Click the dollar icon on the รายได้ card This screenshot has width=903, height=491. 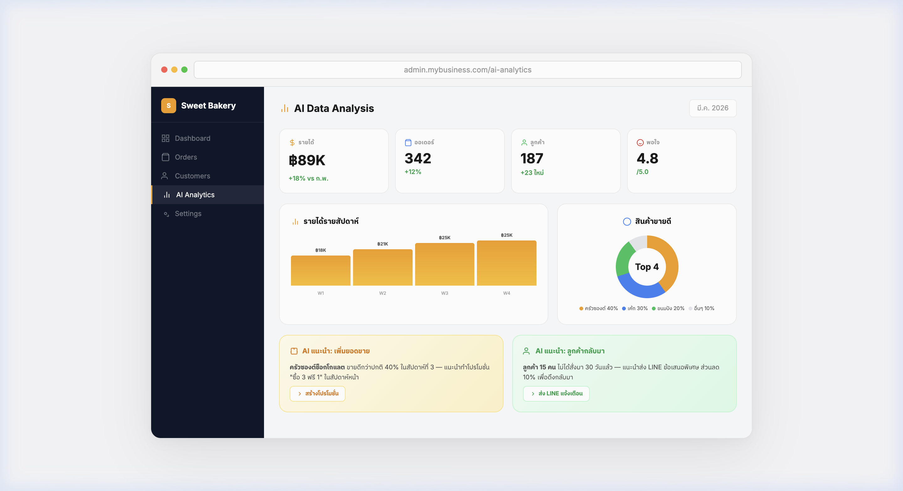292,142
